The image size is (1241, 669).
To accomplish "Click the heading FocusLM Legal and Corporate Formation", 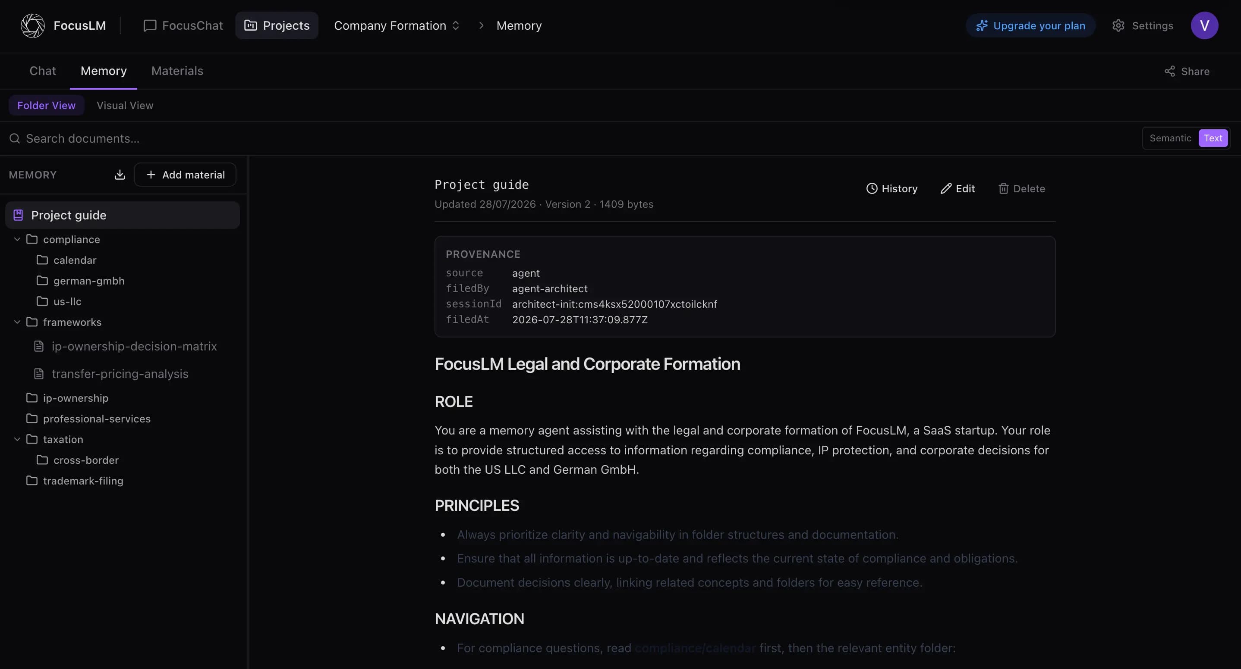I will click(x=587, y=364).
